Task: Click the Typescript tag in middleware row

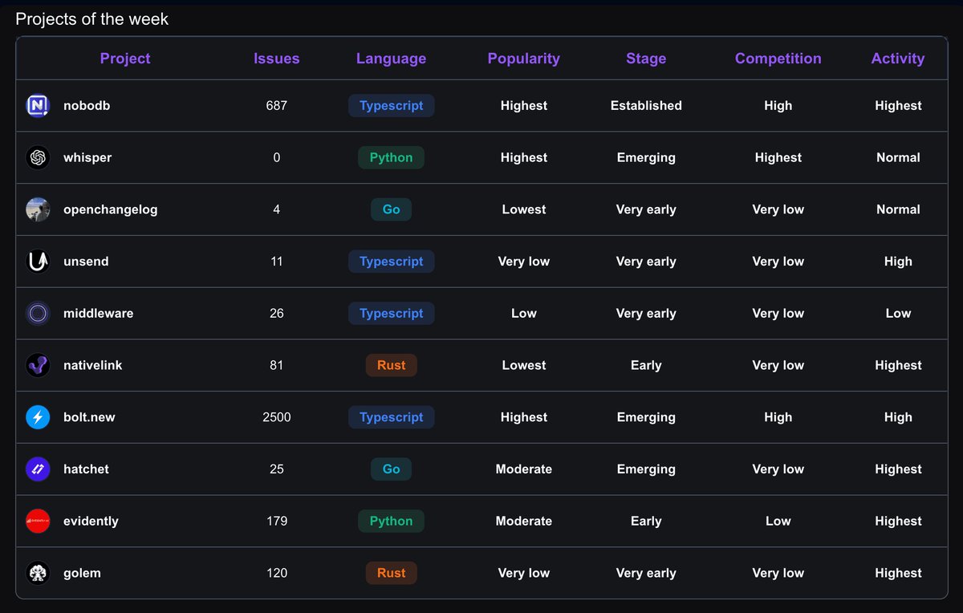Action: pyautogui.click(x=391, y=314)
